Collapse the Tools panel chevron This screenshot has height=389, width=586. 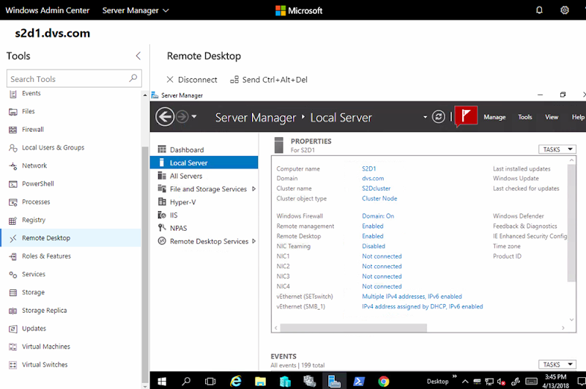[138, 56]
